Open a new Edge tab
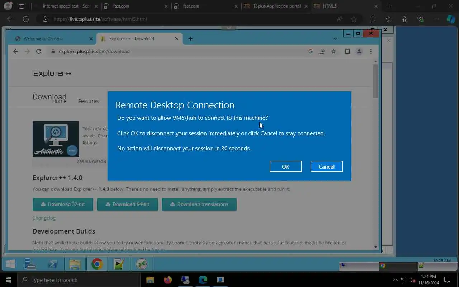Screen dimensions: 459x287 click(389, 6)
